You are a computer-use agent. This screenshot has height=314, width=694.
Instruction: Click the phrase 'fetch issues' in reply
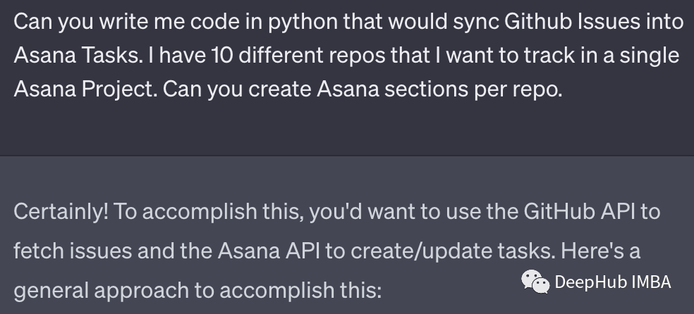[73, 251]
